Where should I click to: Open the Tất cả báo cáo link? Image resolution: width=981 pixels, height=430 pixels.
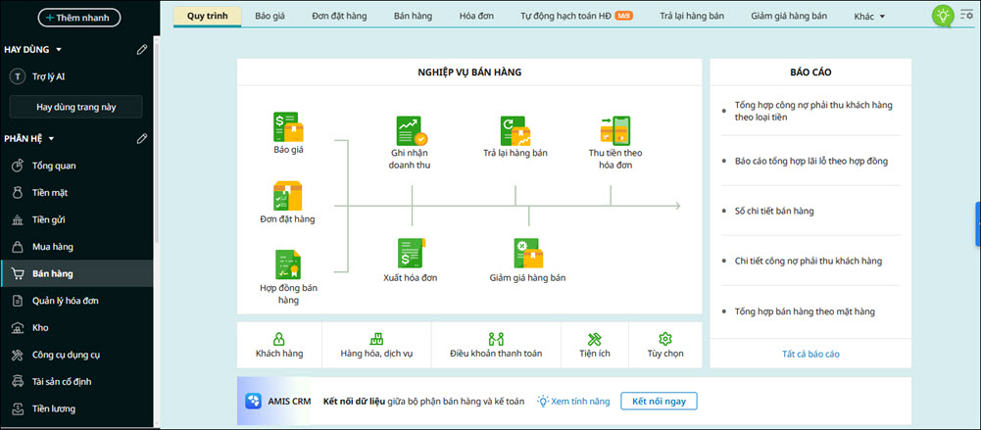point(810,354)
